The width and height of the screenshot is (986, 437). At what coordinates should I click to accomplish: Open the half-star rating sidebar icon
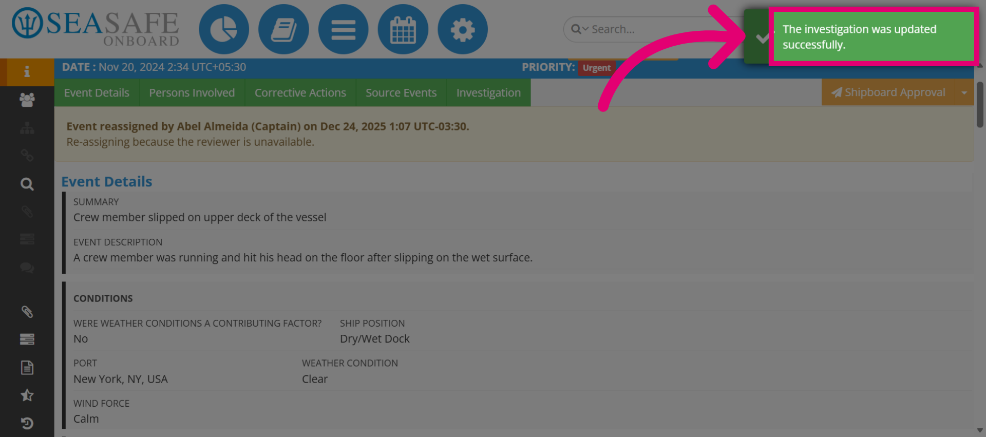click(x=27, y=395)
